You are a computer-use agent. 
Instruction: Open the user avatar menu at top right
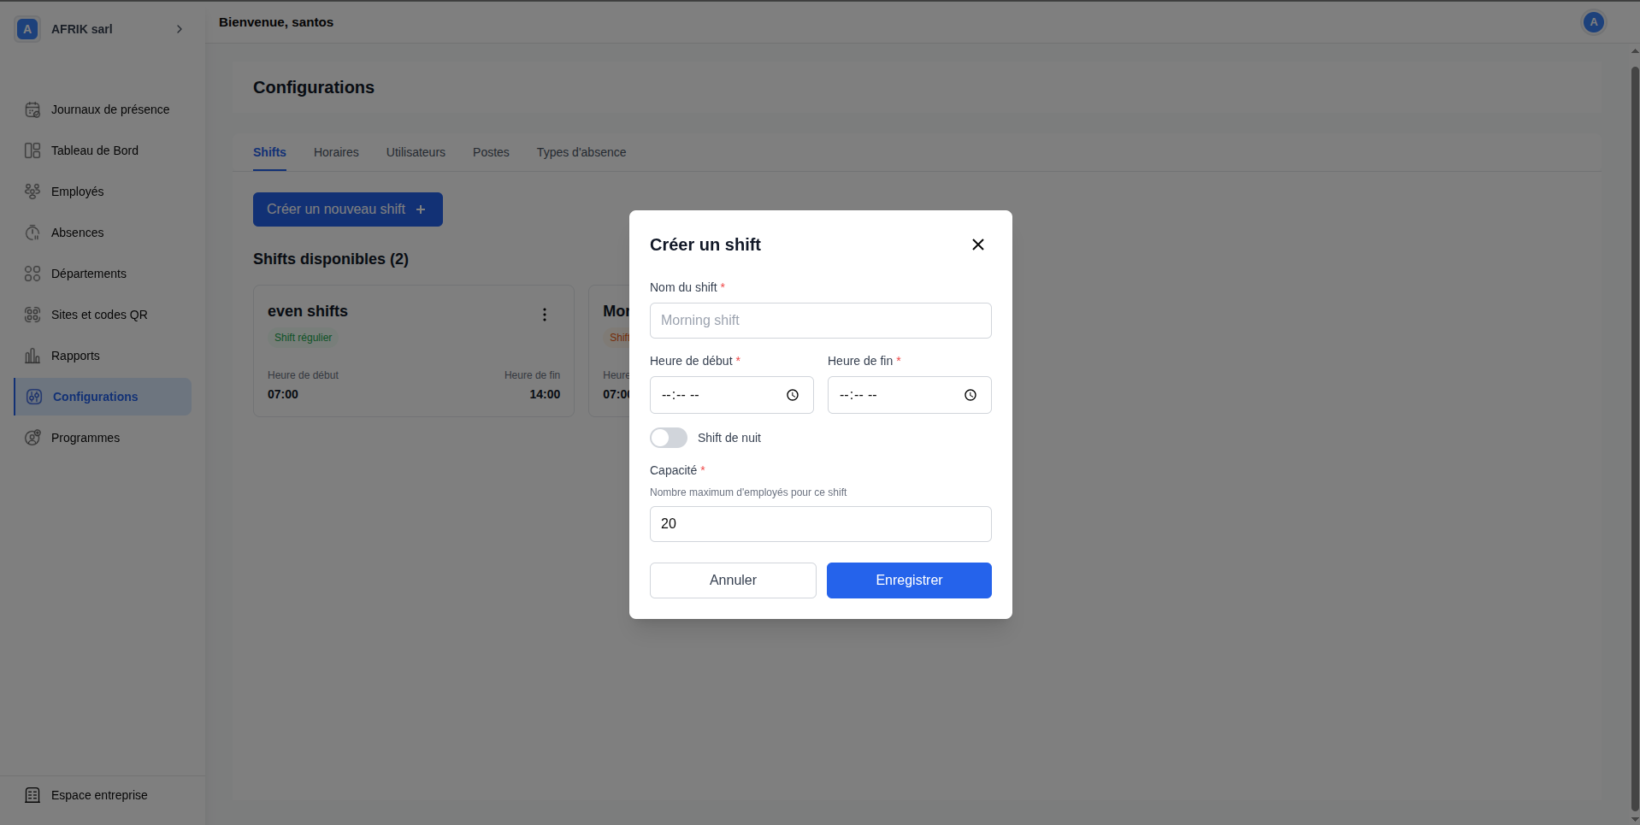coord(1593,22)
